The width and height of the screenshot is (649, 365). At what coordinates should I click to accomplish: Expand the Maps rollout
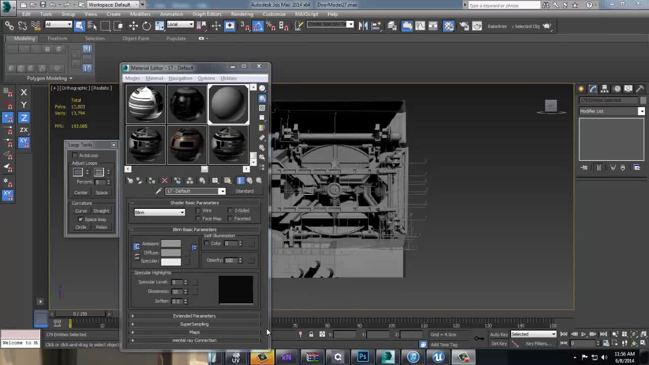(194, 332)
